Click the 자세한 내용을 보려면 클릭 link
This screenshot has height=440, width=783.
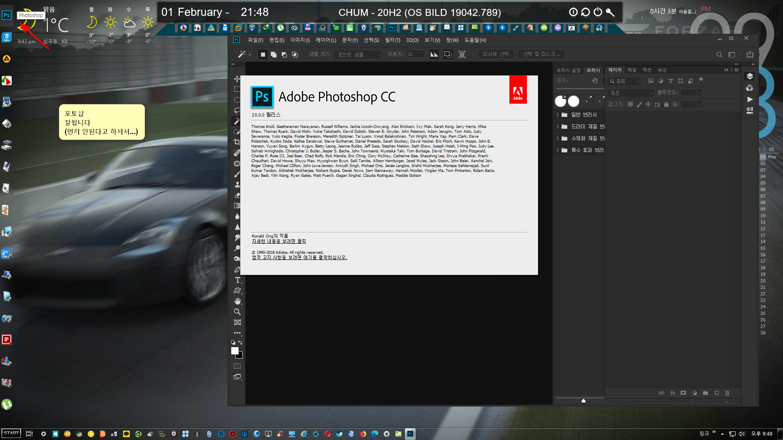(279, 241)
